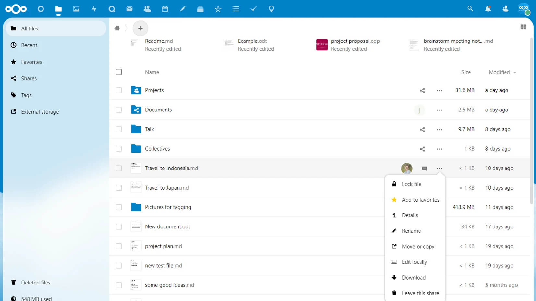The width and height of the screenshot is (536, 301).
Task: Open the new file plus menu
Action: pyautogui.click(x=140, y=28)
